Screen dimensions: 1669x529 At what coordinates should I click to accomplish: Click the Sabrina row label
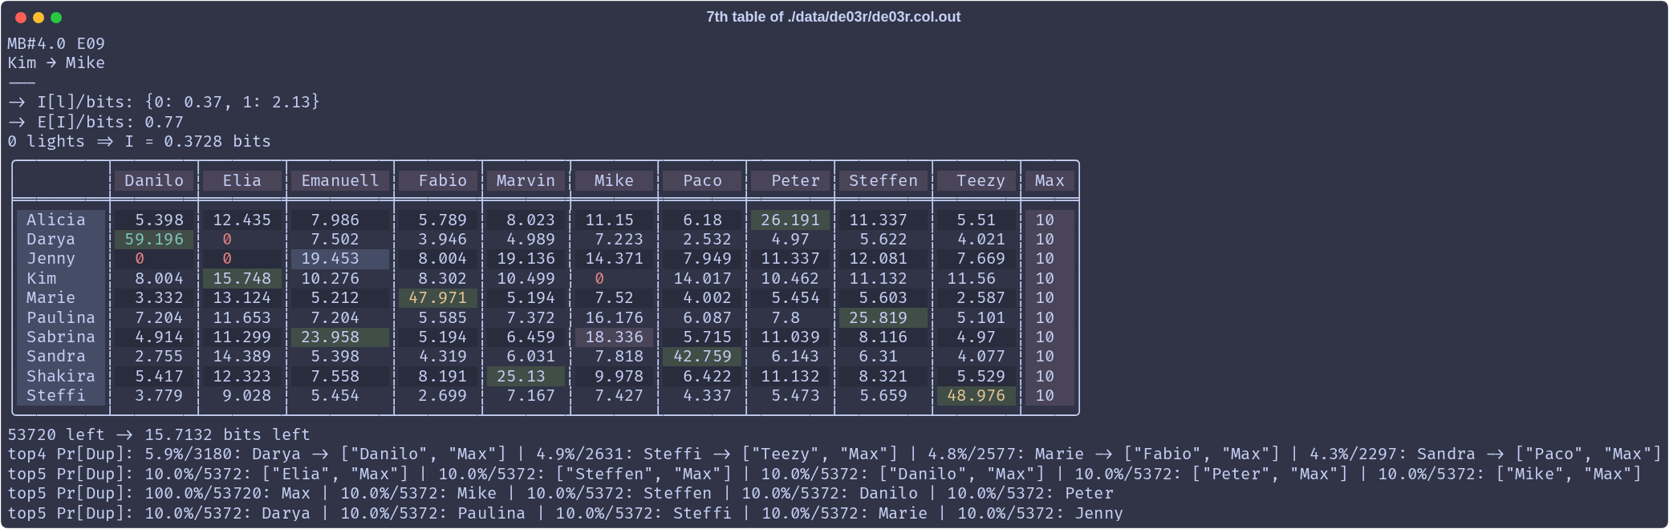click(x=61, y=337)
